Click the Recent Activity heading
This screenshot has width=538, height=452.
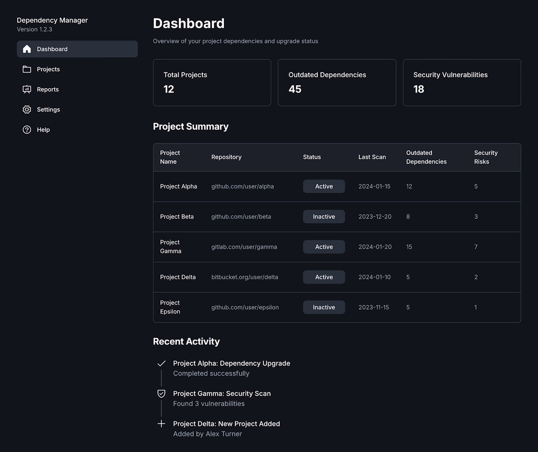coord(187,342)
